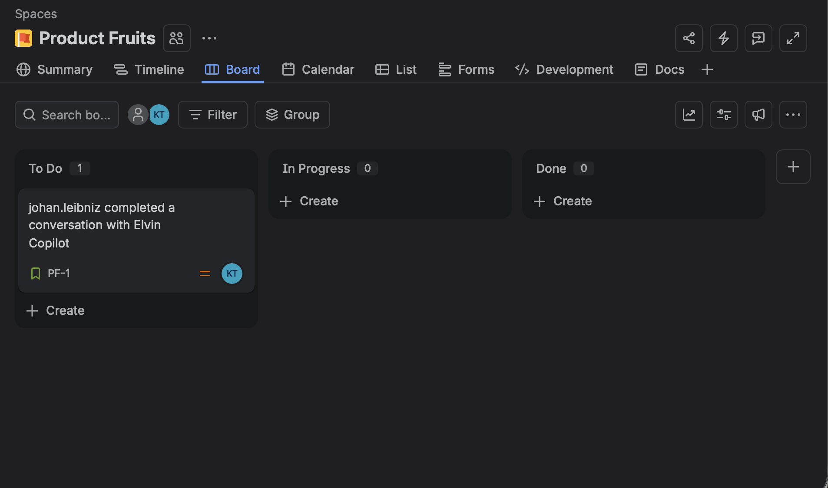Click Create in the To Do column
Screen dimensions: 828x488
(56, 310)
